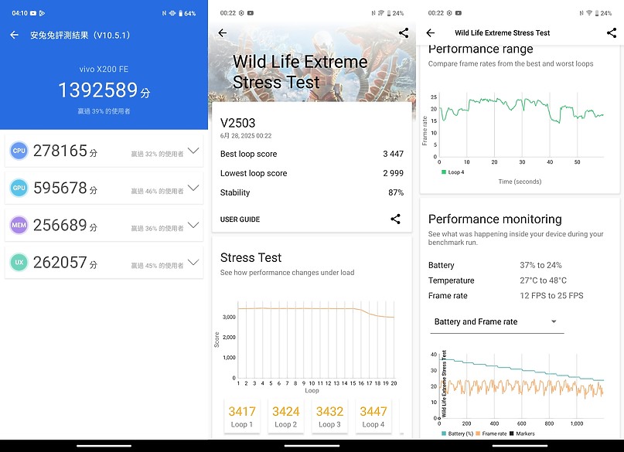624x452 pixels.
Task: Share result using icon next to USER GUIDE
Action: tap(395, 219)
